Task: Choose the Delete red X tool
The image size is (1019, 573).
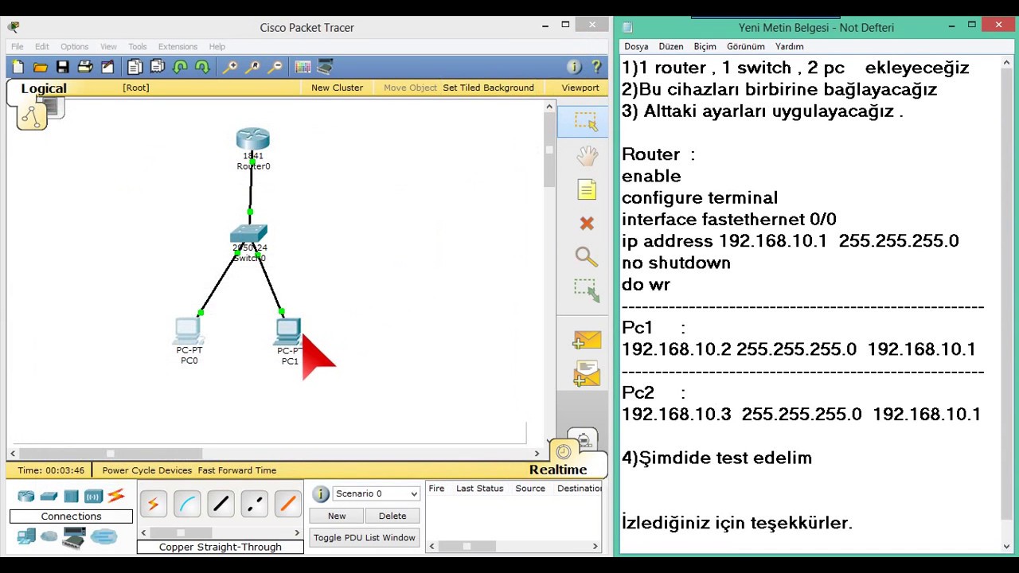Action: 587,224
